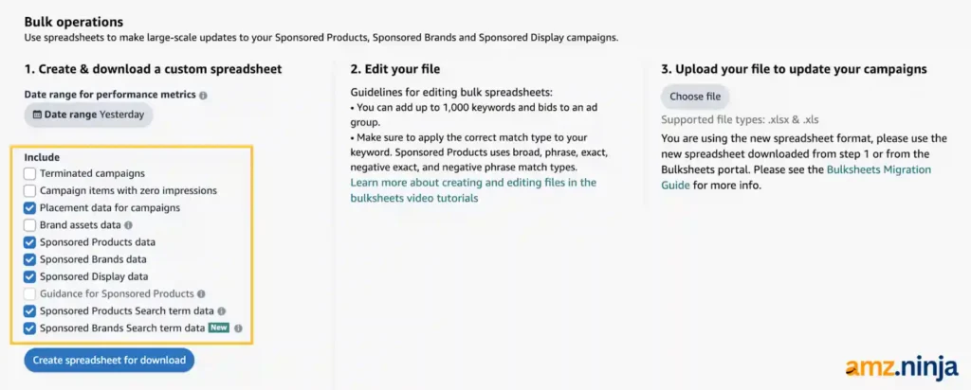Image resolution: width=971 pixels, height=390 pixels.
Task: Click the New badge on Sponsored Brands
Action: [x=219, y=328]
